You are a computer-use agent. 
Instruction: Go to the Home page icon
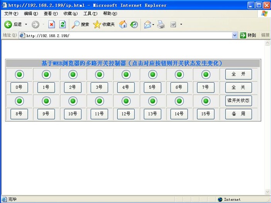coord(123,24)
